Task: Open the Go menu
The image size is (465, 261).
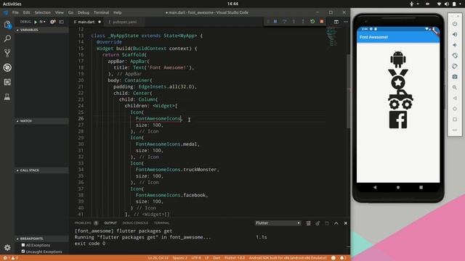Action: click(x=70, y=12)
